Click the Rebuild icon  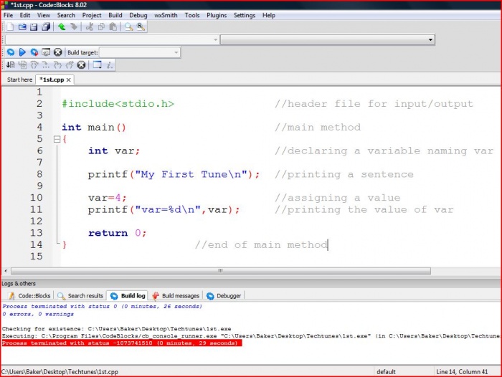coord(46,52)
